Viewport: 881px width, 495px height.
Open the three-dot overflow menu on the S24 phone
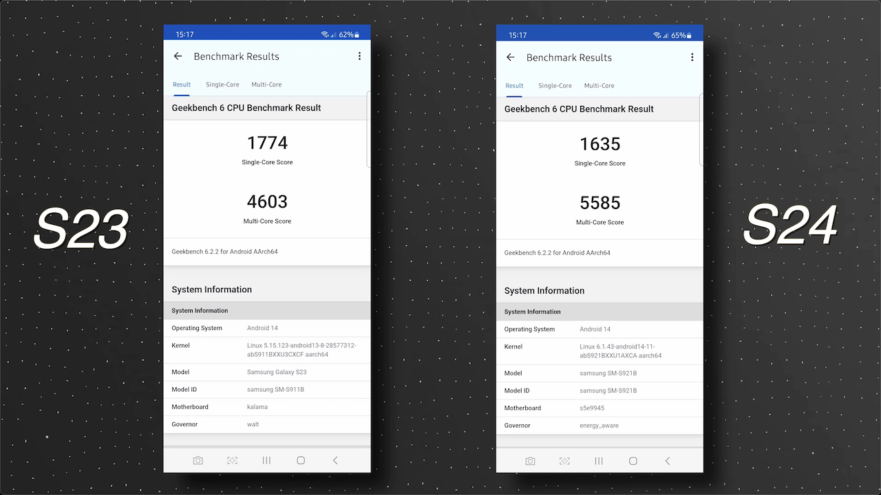(x=692, y=58)
